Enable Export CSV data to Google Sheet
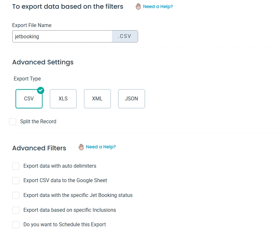Image resolution: width=280 pixels, height=233 pixels. 16,181
